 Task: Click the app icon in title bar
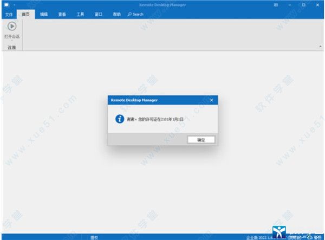point(6,5)
